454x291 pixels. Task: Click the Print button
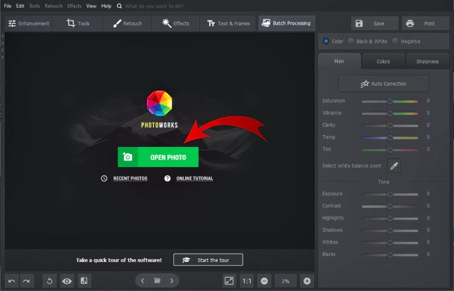[425, 23]
